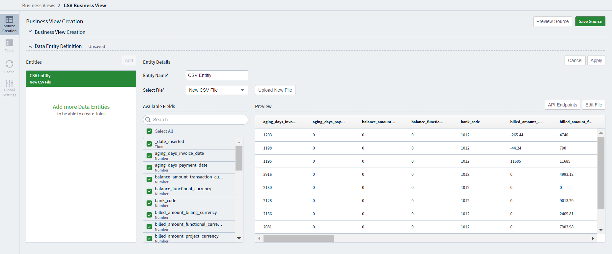
Task: Click cell value 1198
Action: (267, 148)
